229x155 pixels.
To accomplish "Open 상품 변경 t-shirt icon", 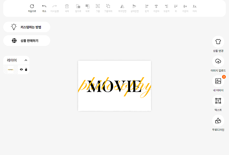I will click(218, 42).
